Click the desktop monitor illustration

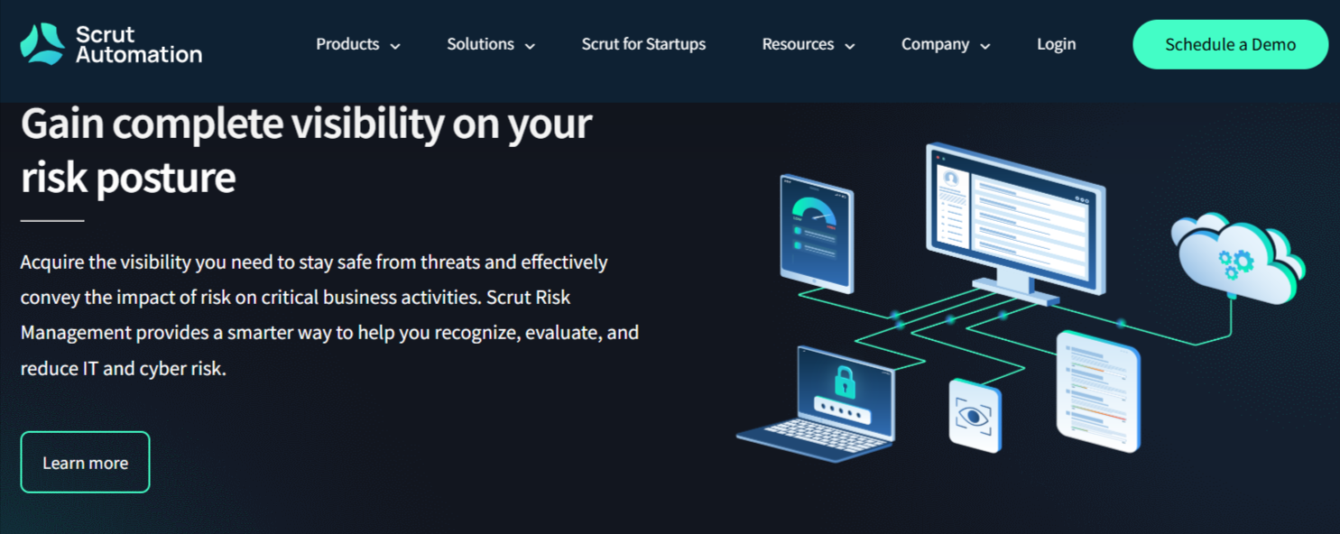(1015, 224)
